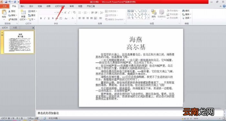This screenshot has height=121, width=226.
Task: Toggle align text right
Action: pos(87,18)
